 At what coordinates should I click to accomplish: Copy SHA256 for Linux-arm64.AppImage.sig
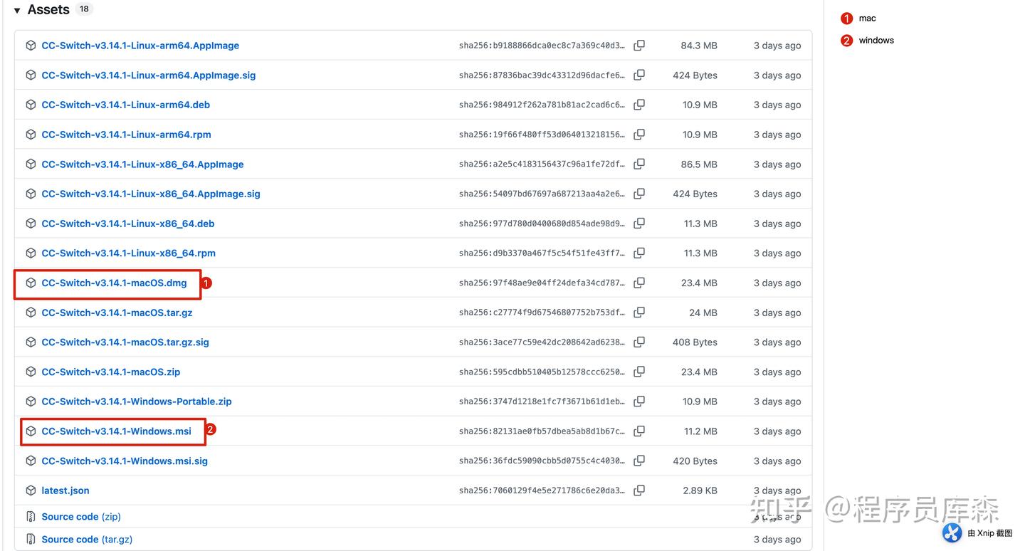point(639,75)
